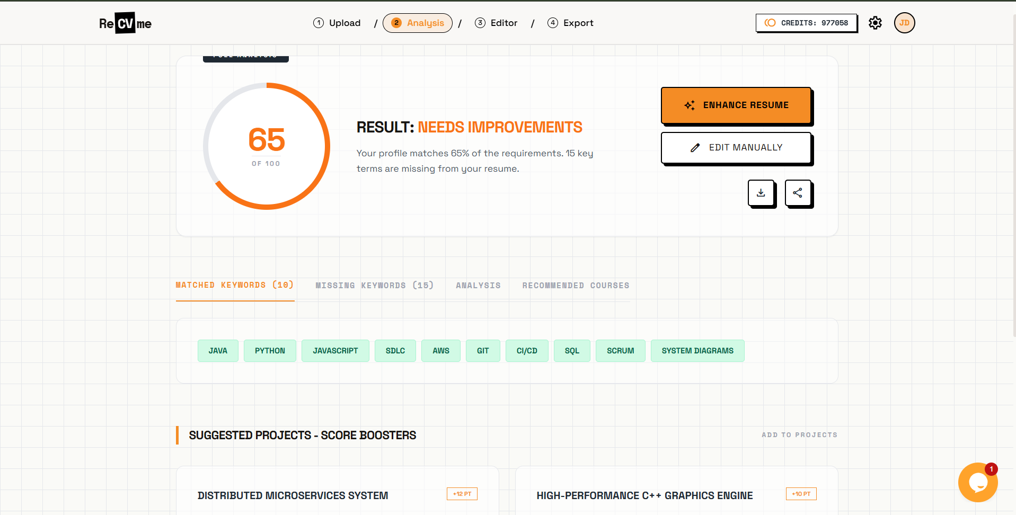Select the Analysis step
The image size is (1016, 515).
pos(418,23)
